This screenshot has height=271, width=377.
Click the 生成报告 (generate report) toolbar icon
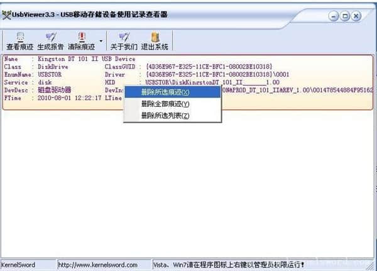pos(50,41)
